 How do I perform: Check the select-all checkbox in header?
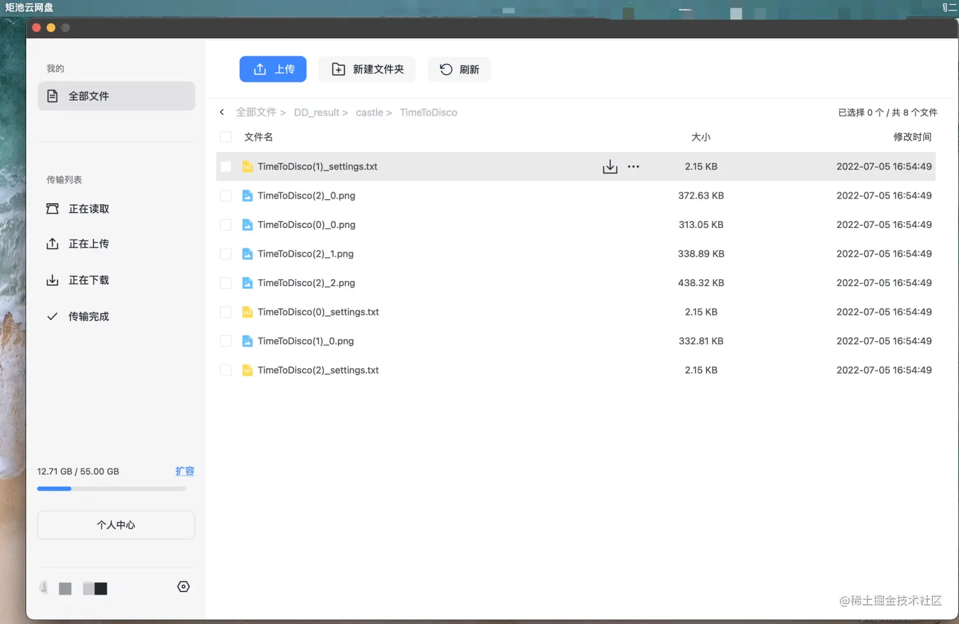pos(226,136)
